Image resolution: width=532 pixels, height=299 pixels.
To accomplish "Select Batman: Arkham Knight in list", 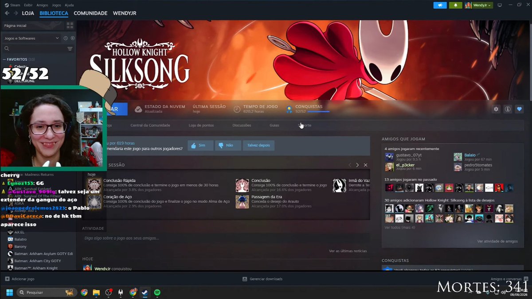I will pyautogui.click(x=36, y=268).
